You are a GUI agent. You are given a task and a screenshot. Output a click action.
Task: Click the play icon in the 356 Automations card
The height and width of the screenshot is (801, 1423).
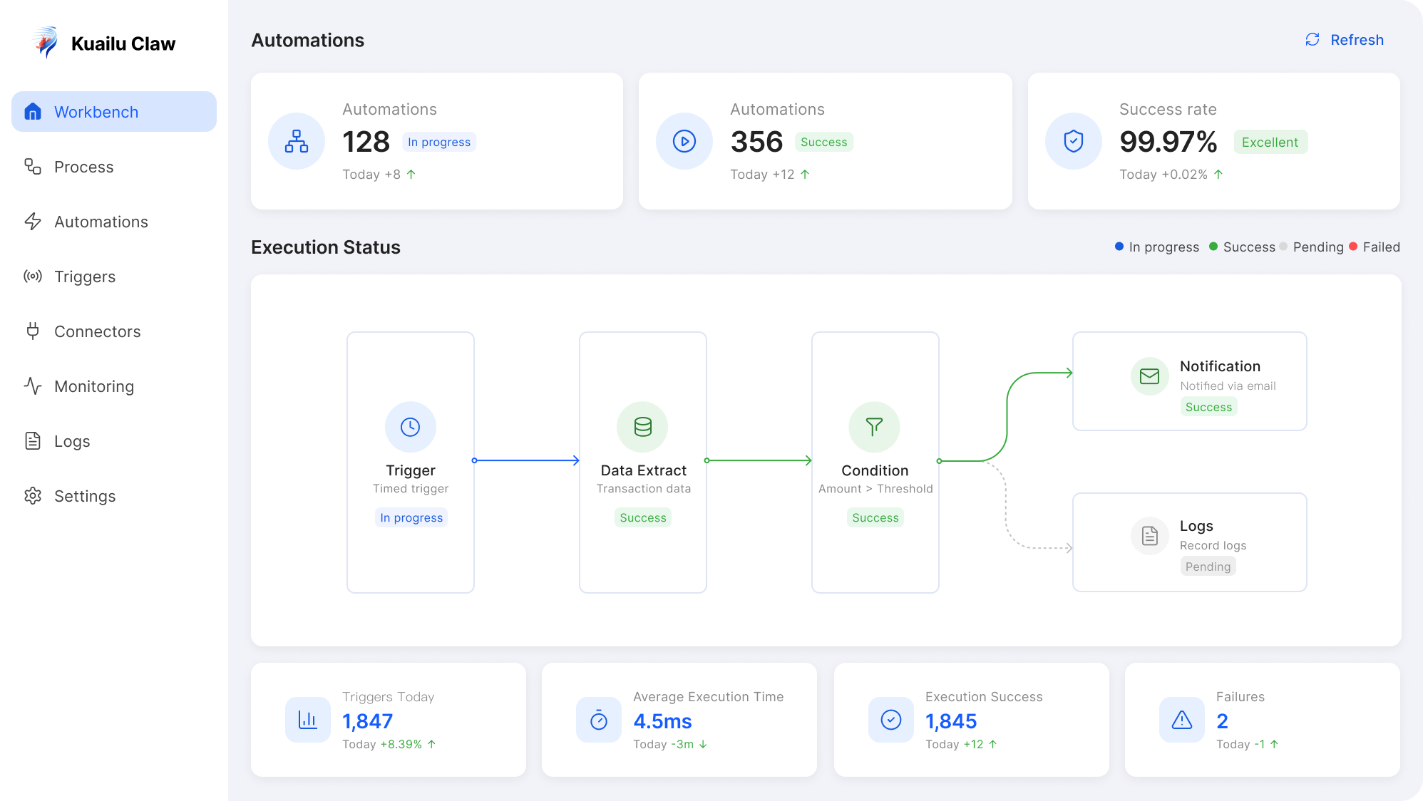coord(684,141)
